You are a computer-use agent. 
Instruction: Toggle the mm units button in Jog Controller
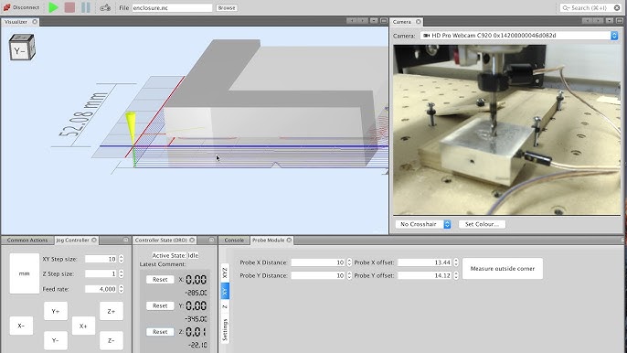[25, 273]
